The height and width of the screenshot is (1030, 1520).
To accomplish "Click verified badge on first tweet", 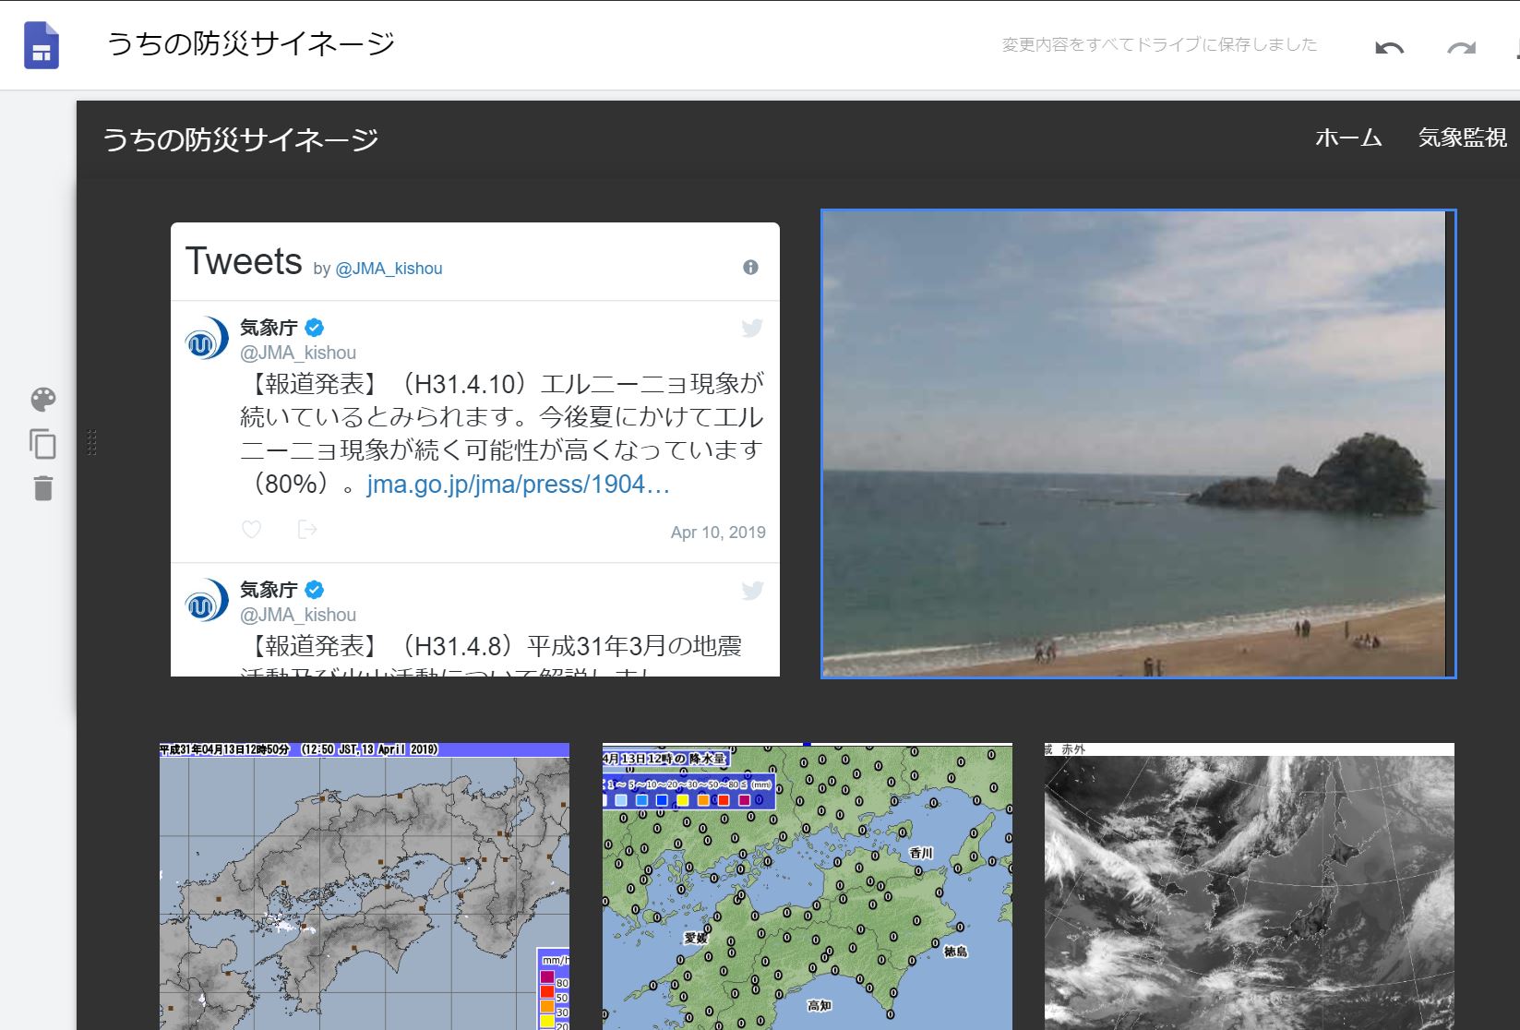I will [x=315, y=328].
